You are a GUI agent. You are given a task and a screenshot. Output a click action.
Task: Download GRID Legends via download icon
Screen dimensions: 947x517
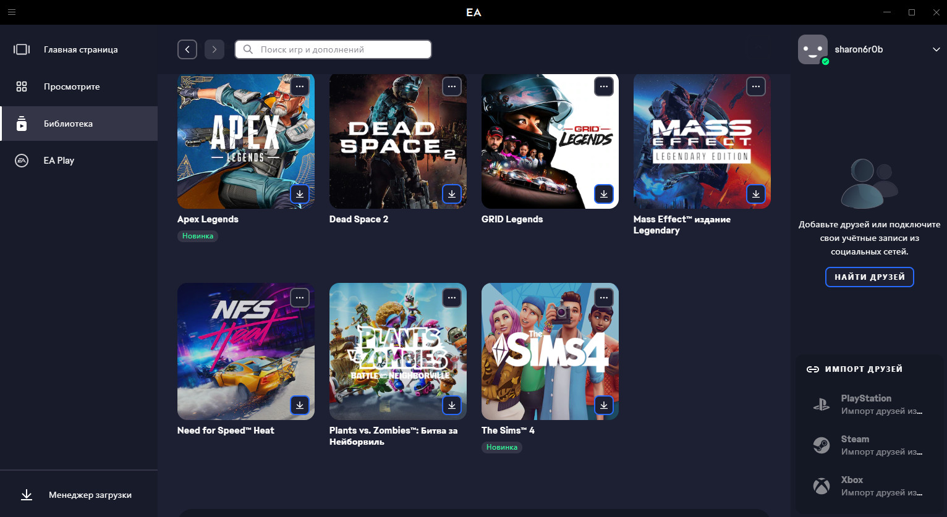click(604, 194)
